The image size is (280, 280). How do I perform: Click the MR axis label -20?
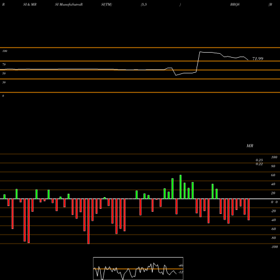273,211
